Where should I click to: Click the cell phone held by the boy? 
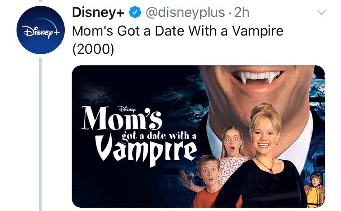pyautogui.click(x=189, y=179)
